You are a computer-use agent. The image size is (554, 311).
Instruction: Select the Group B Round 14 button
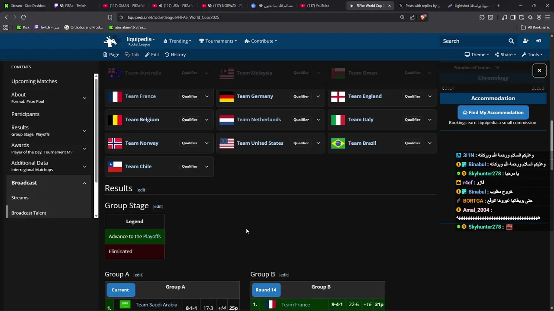(266, 290)
